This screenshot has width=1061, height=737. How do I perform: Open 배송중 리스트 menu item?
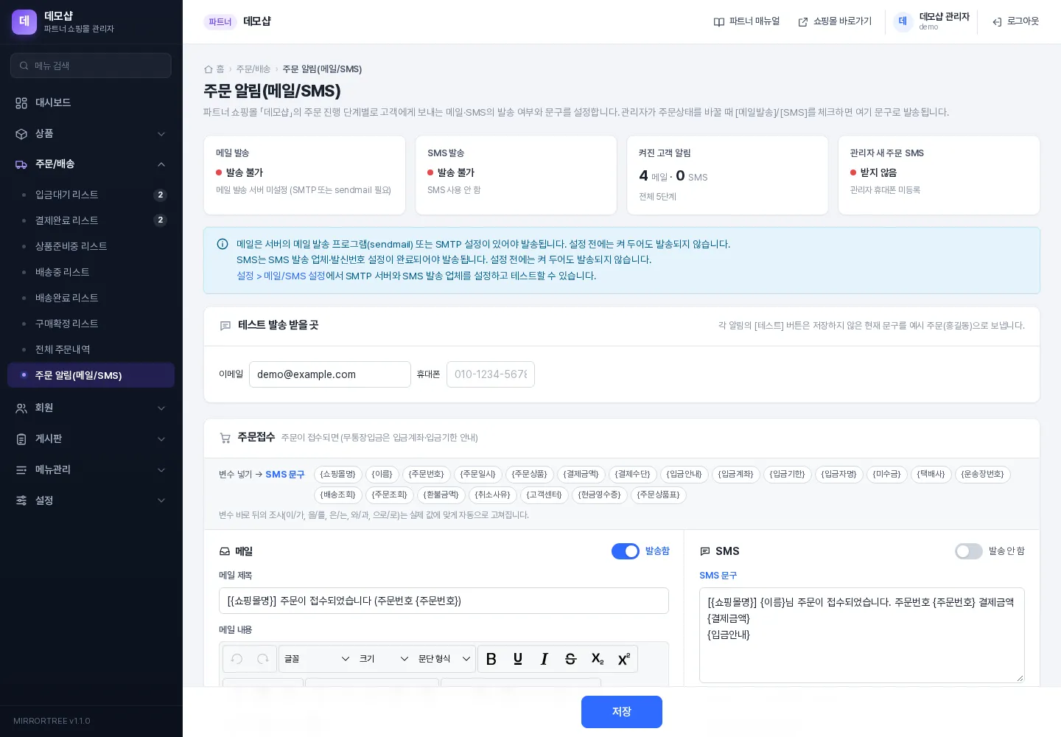point(91,272)
